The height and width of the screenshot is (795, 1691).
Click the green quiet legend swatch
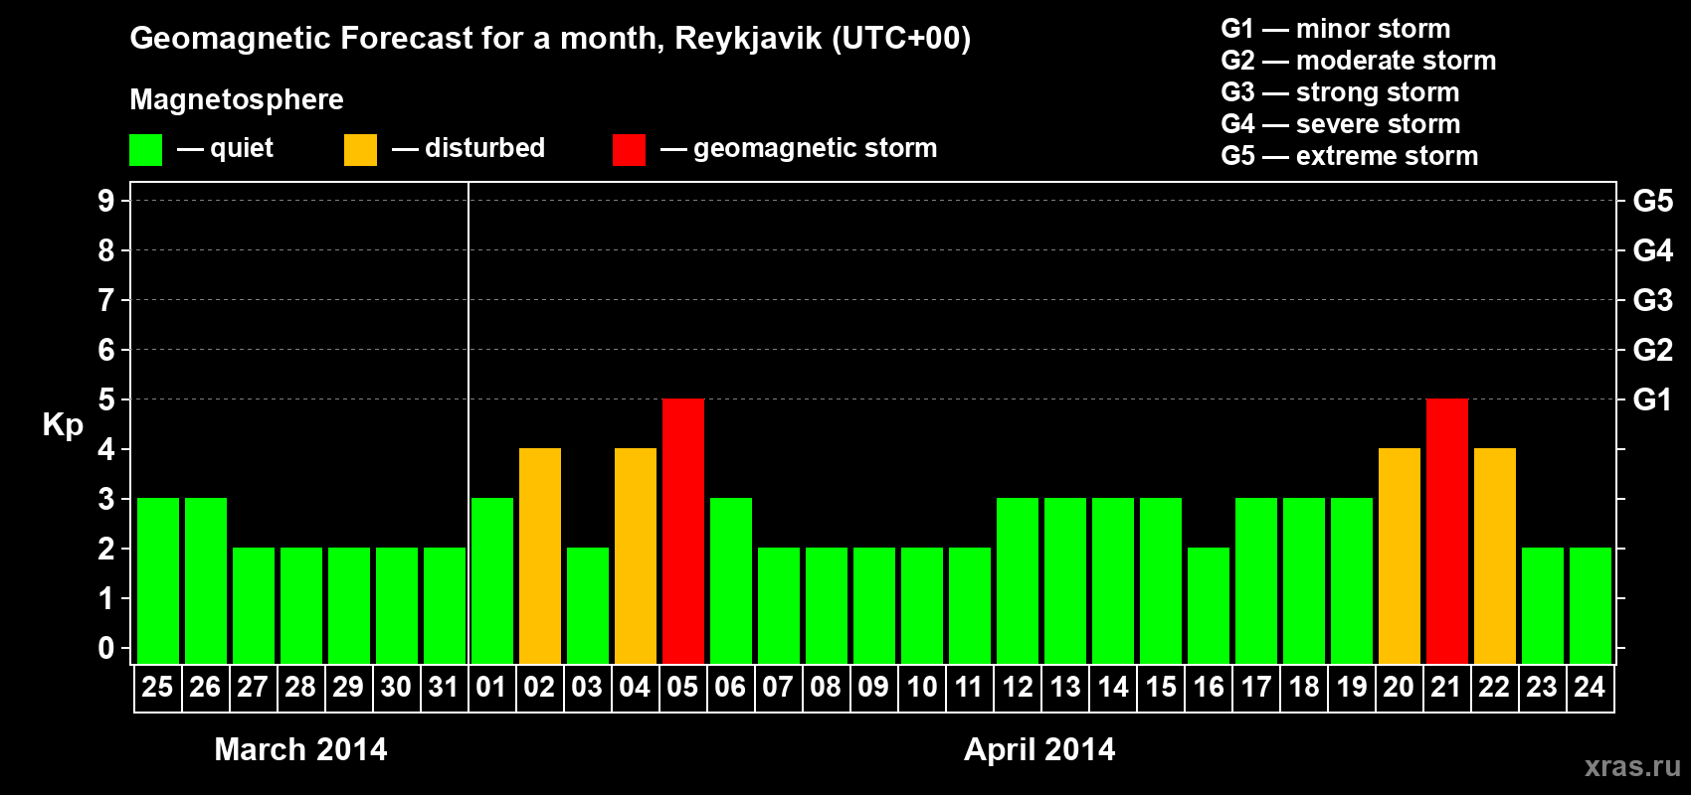point(146,150)
